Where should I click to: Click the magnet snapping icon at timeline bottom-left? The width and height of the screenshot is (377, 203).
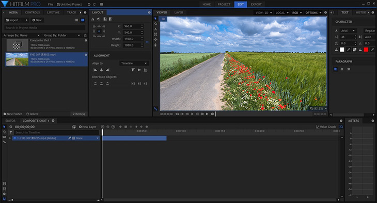point(4,199)
